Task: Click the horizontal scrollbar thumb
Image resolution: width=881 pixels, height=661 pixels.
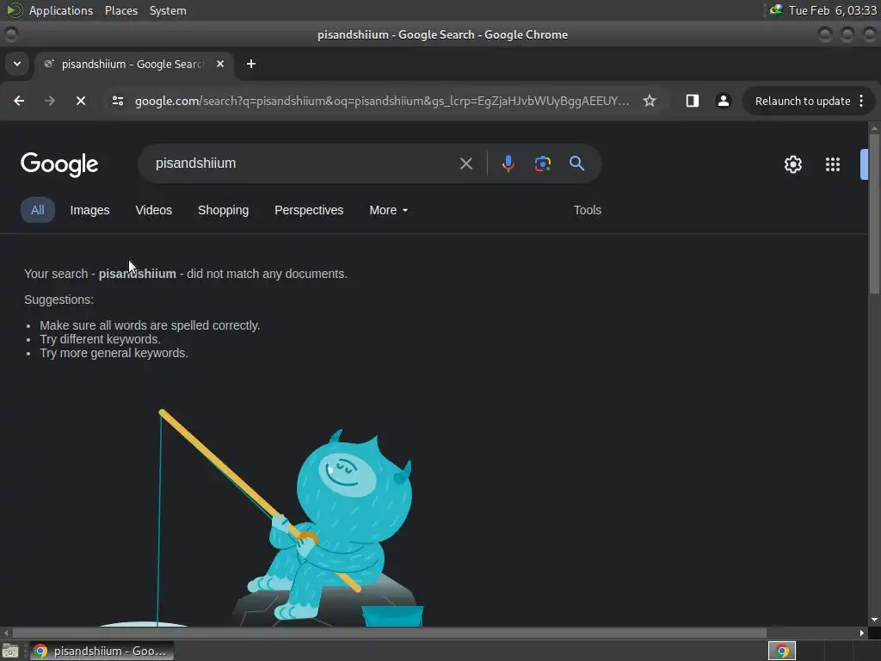Action: [390, 633]
